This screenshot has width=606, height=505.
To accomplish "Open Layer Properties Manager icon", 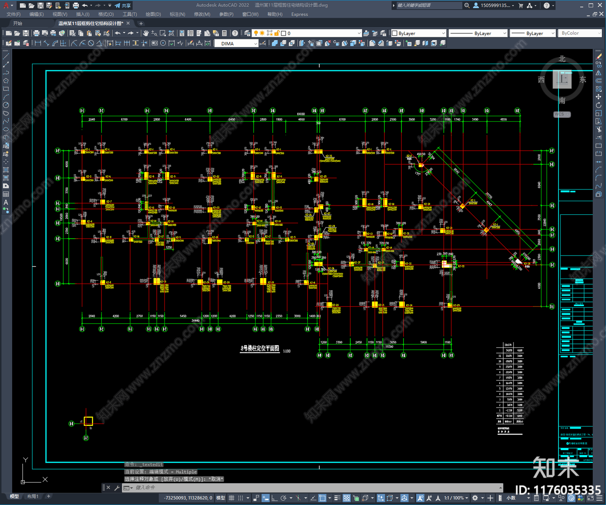I will [247, 33].
